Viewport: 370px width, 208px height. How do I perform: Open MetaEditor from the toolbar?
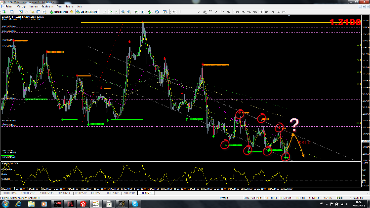click(x=72, y=11)
